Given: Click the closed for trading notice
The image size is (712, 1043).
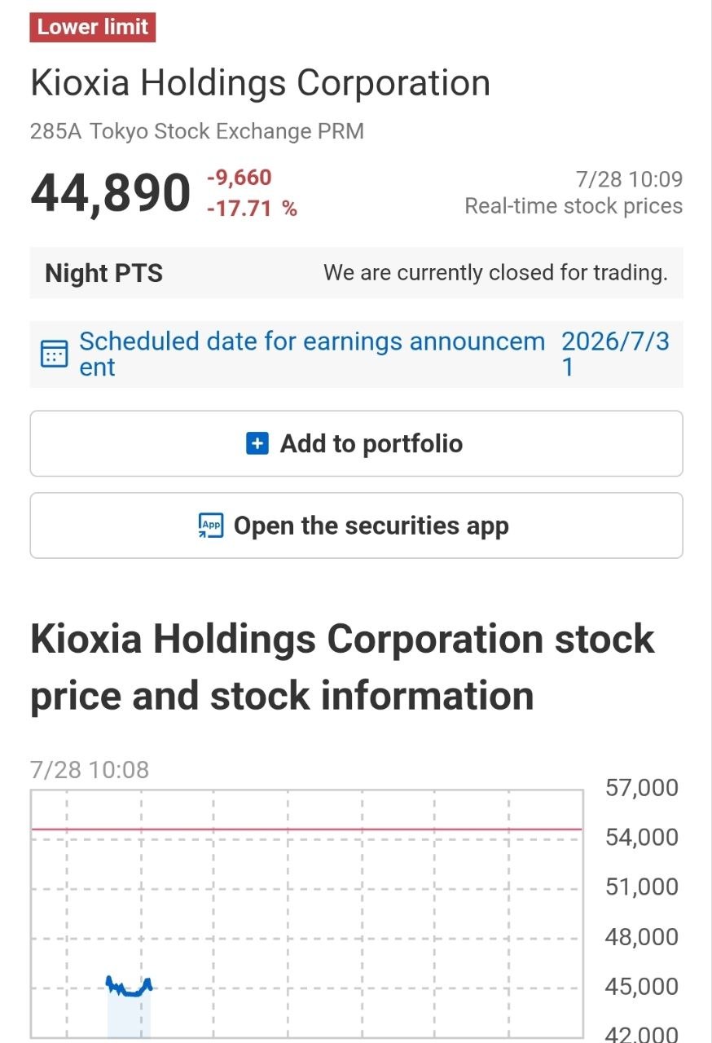Looking at the screenshot, I should pos(495,273).
